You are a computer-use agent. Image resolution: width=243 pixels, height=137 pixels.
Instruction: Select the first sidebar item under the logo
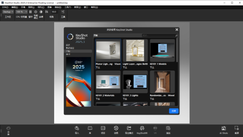click(78, 45)
